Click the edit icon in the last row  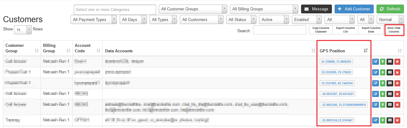point(375,120)
